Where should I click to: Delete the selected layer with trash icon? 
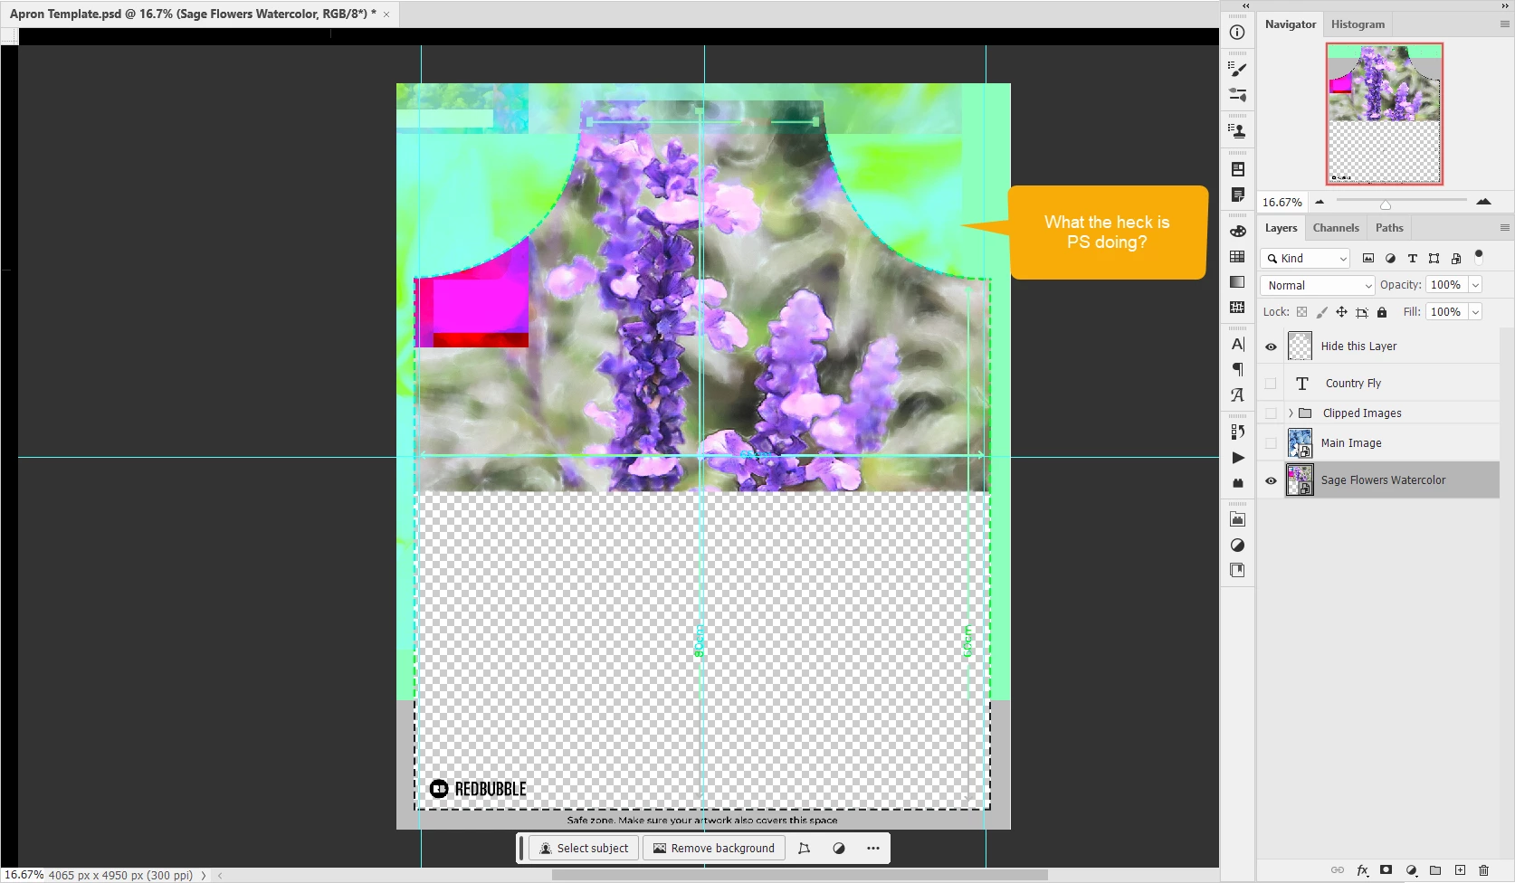tap(1483, 870)
